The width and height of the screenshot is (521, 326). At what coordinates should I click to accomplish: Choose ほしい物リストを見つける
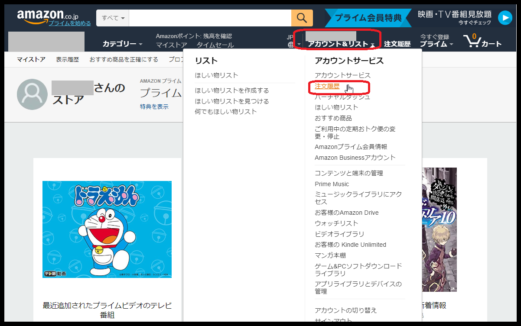click(232, 101)
